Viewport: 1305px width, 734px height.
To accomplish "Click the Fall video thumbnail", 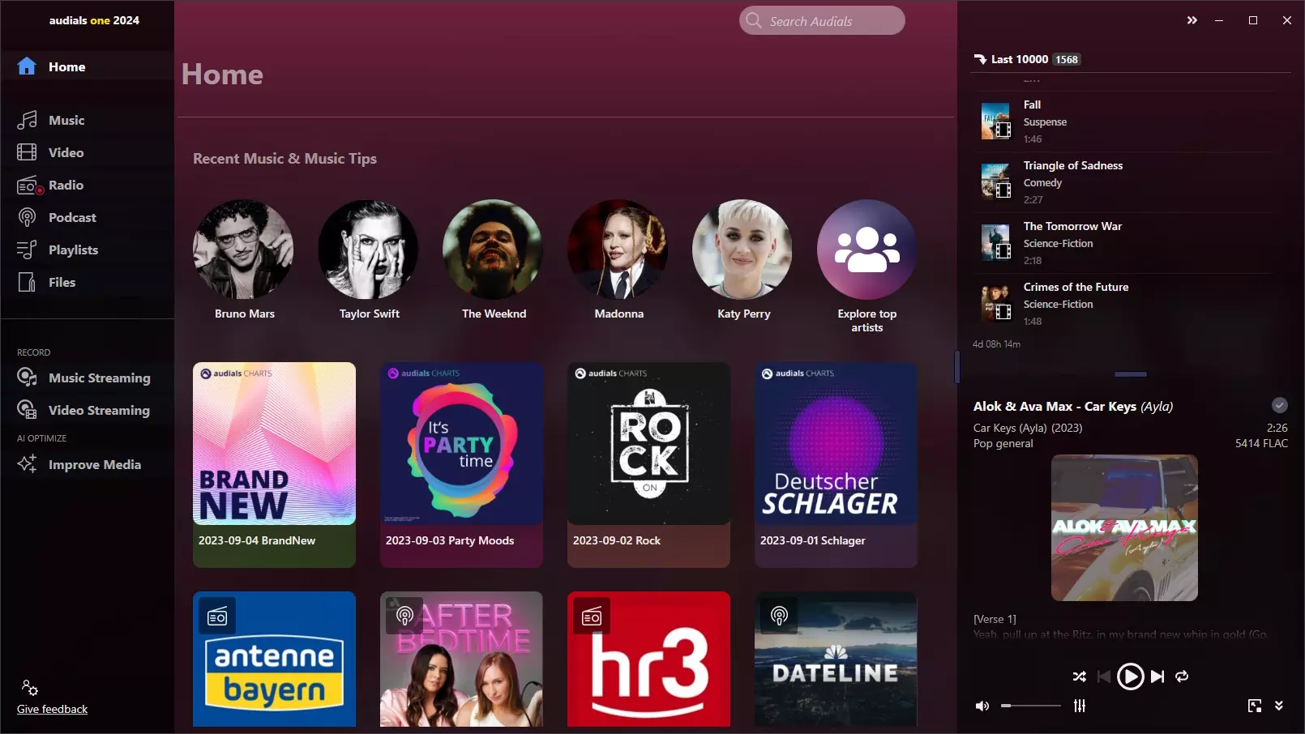I will coord(995,122).
